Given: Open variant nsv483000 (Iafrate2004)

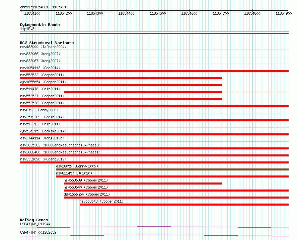Looking at the screenshot, I should (x=43, y=47).
